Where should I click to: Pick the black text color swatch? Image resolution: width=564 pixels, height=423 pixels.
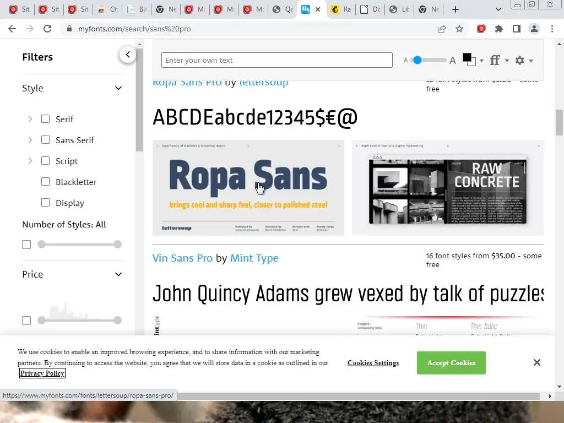(x=467, y=57)
